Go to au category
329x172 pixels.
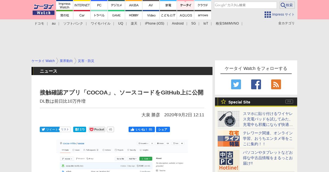point(54,23)
